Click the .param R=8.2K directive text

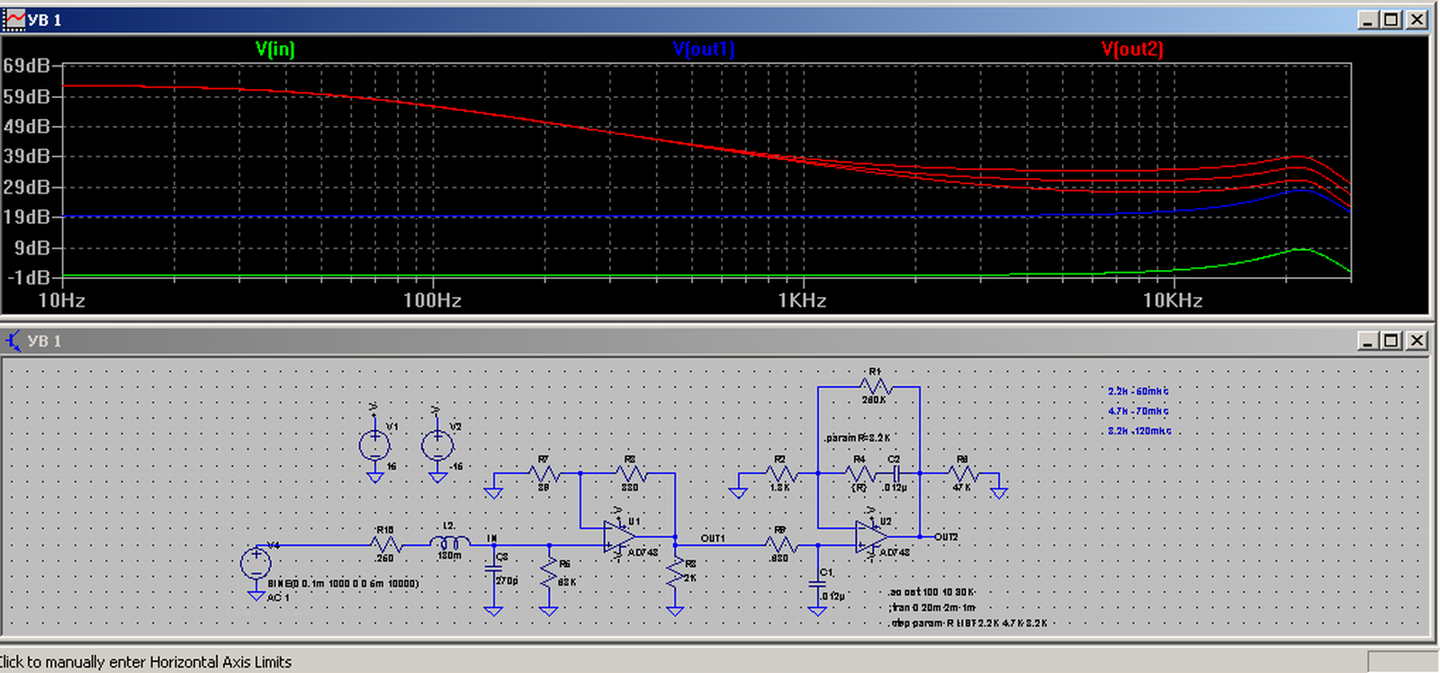[x=857, y=438]
